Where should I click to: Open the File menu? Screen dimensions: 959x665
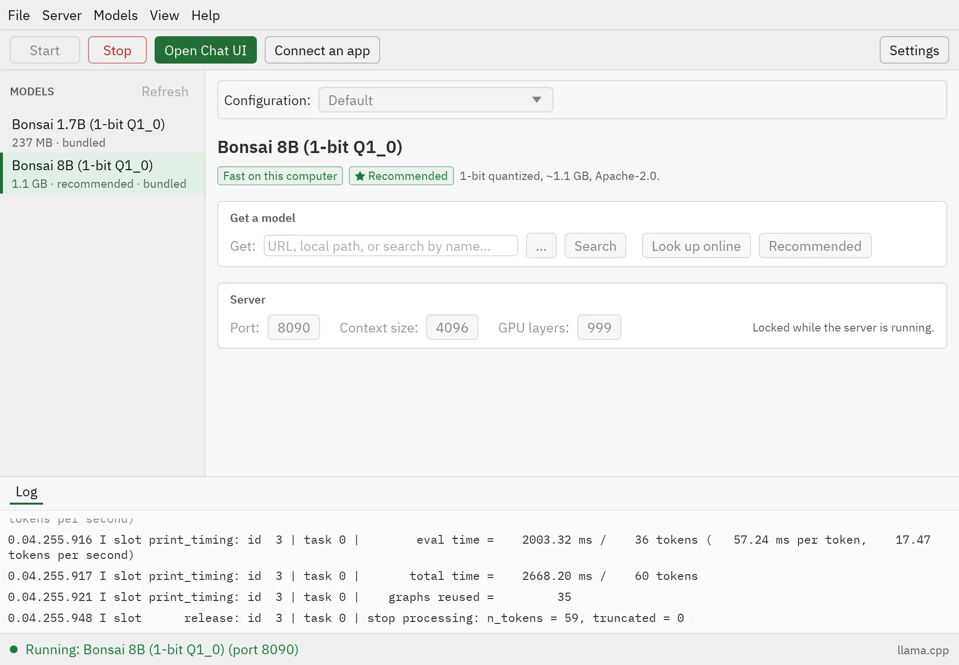click(x=19, y=15)
